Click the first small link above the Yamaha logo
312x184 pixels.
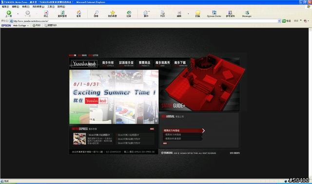(x=73, y=55)
